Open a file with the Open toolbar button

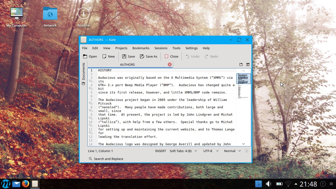click(90, 56)
